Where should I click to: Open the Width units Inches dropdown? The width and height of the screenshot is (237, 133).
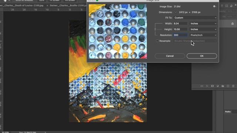(x=203, y=24)
